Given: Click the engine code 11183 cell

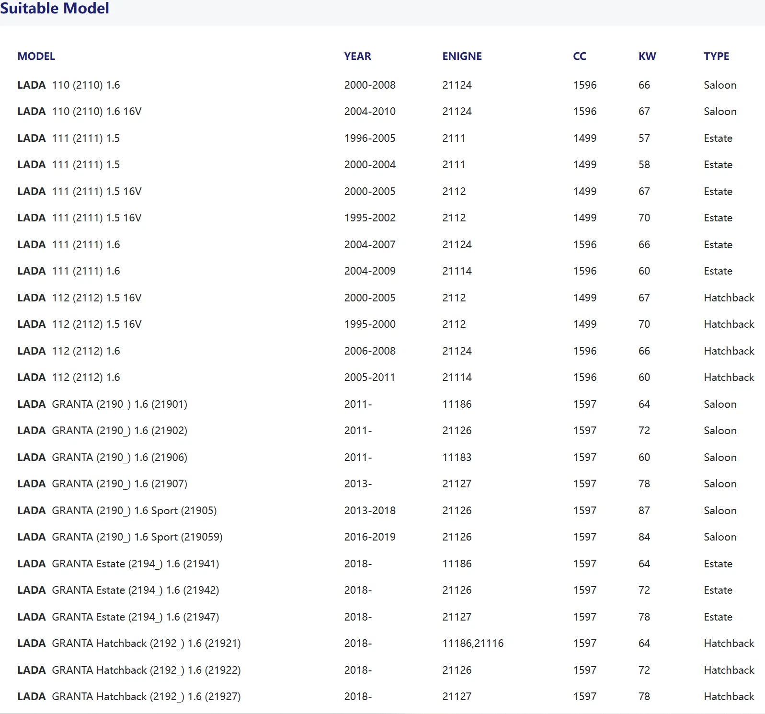Looking at the screenshot, I should coord(457,457).
